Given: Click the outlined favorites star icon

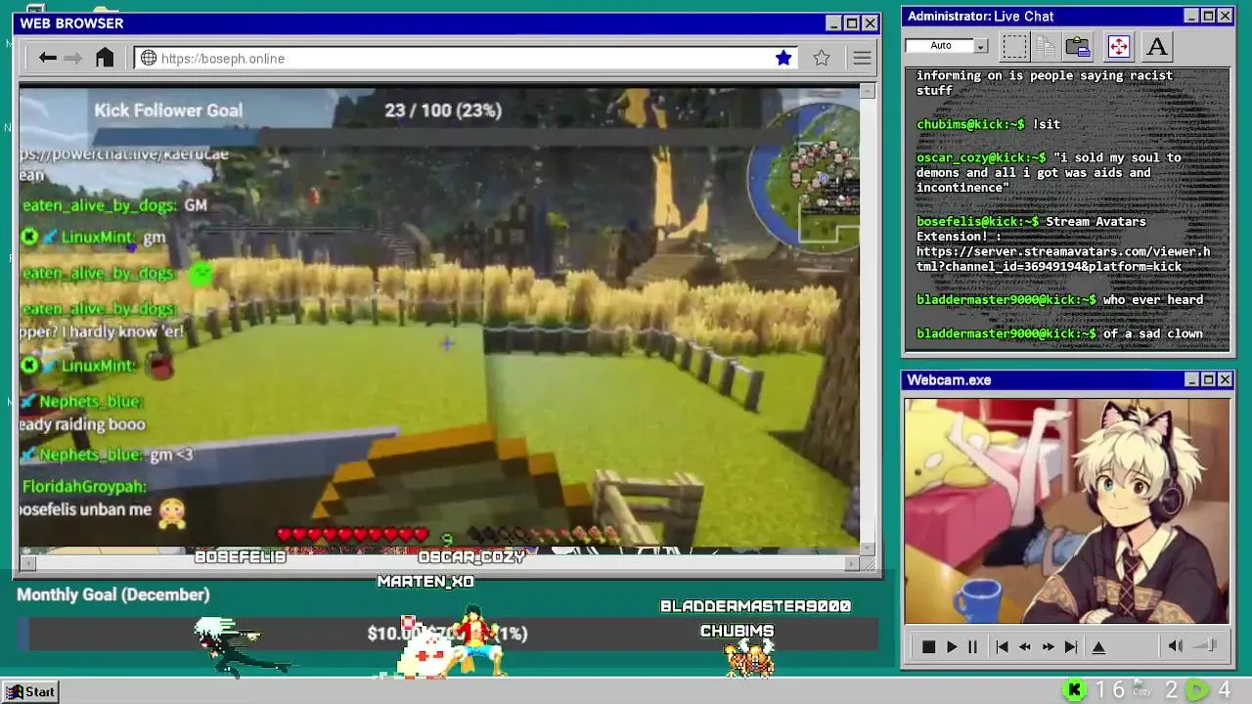Looking at the screenshot, I should click(x=822, y=58).
